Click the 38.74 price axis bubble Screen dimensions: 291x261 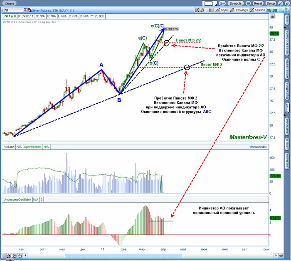[x=274, y=34]
